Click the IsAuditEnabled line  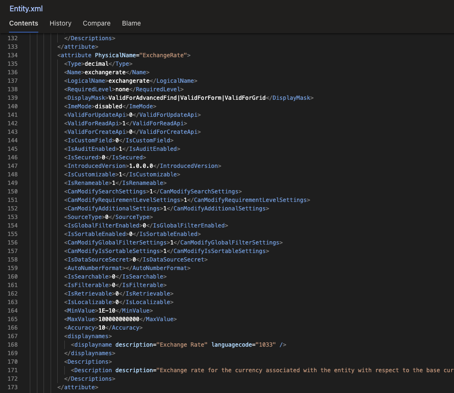[122, 149]
